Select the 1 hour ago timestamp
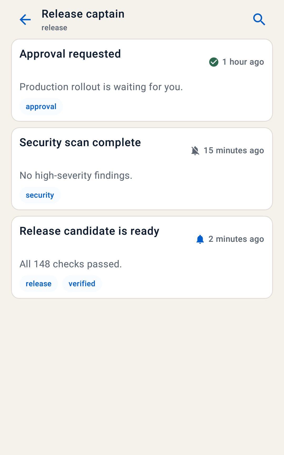 pos(243,62)
